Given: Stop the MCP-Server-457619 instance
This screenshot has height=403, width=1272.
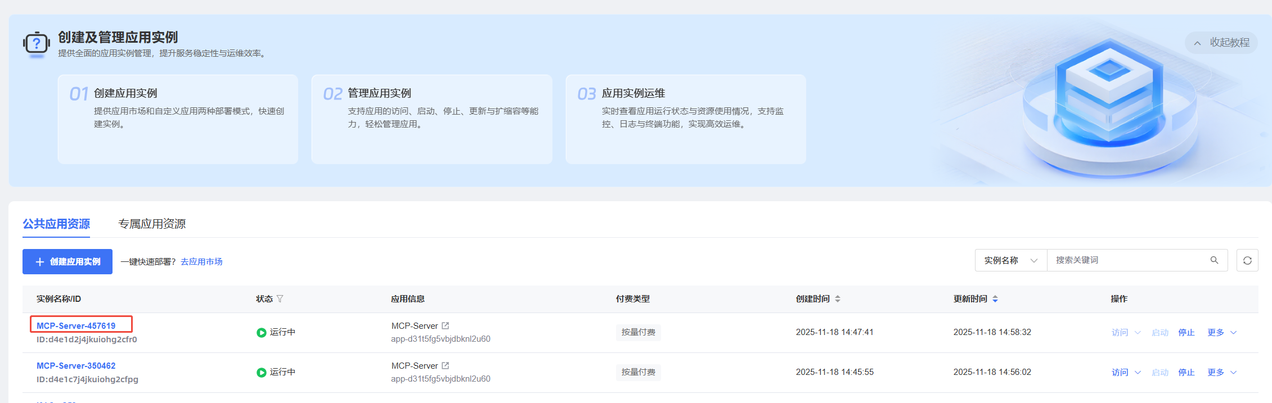Looking at the screenshot, I should 1186,332.
